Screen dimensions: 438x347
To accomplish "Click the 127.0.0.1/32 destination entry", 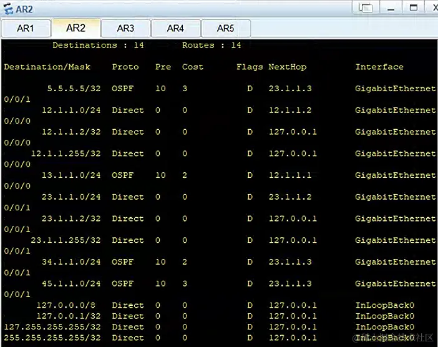I will coord(69,316).
